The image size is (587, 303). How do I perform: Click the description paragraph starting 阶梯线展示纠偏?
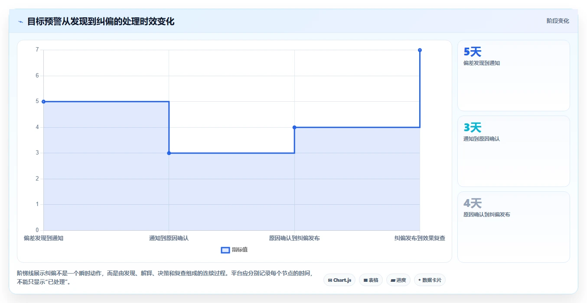coord(165,277)
